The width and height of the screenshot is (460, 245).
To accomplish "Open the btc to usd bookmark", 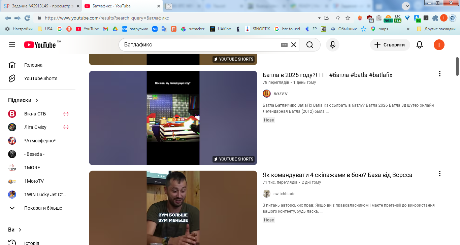I will click(x=287, y=29).
